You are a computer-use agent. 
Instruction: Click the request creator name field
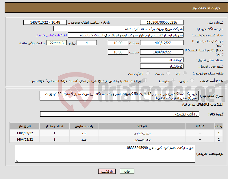coord(126,35)
